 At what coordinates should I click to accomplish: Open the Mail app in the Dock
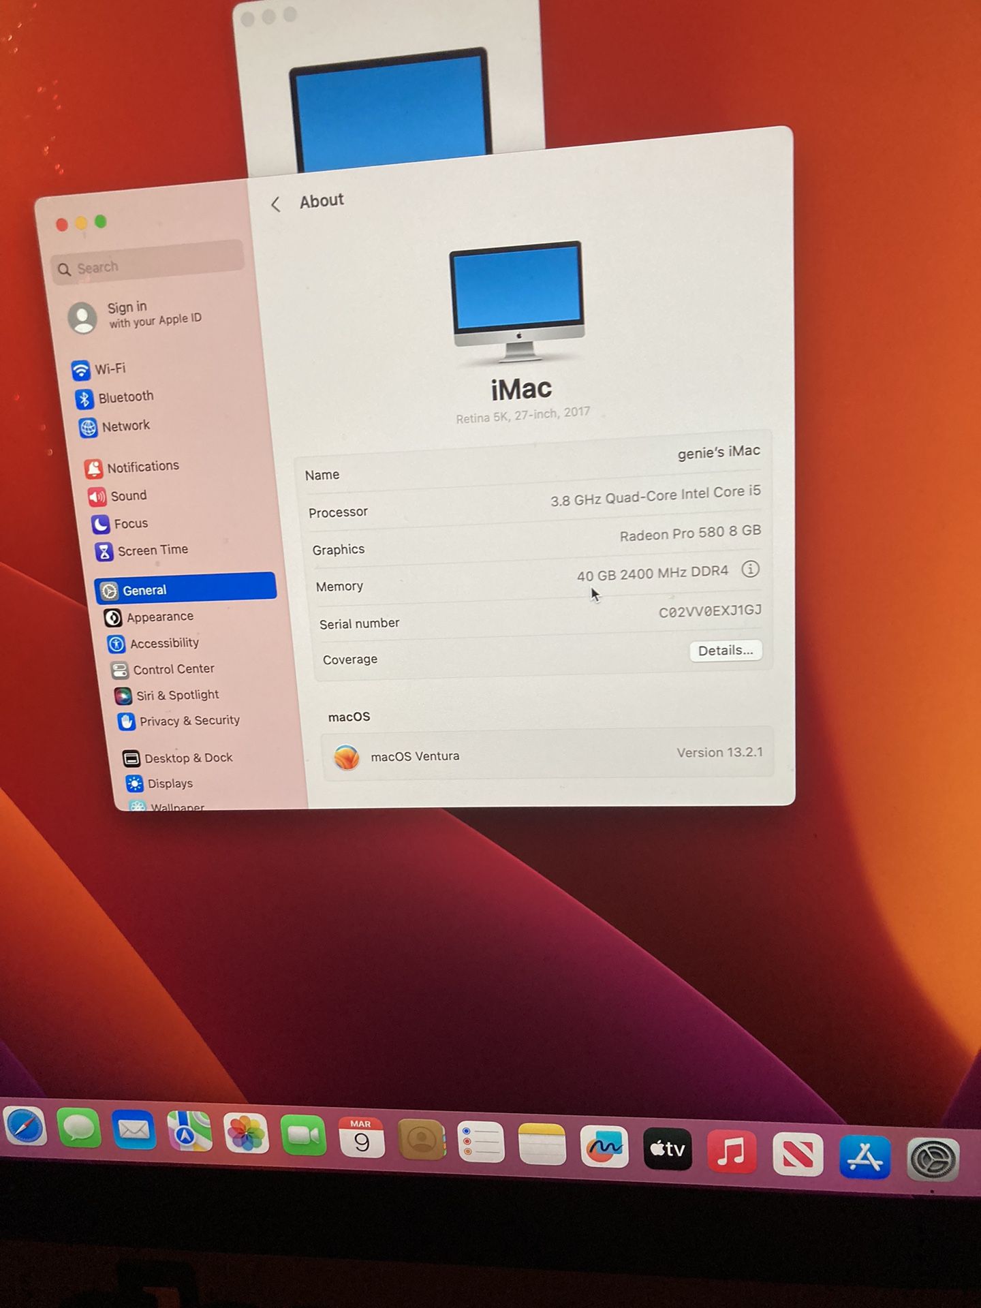(x=134, y=1131)
